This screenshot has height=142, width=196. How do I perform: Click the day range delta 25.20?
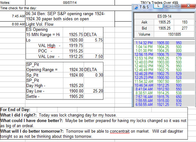click(x=93, y=91)
